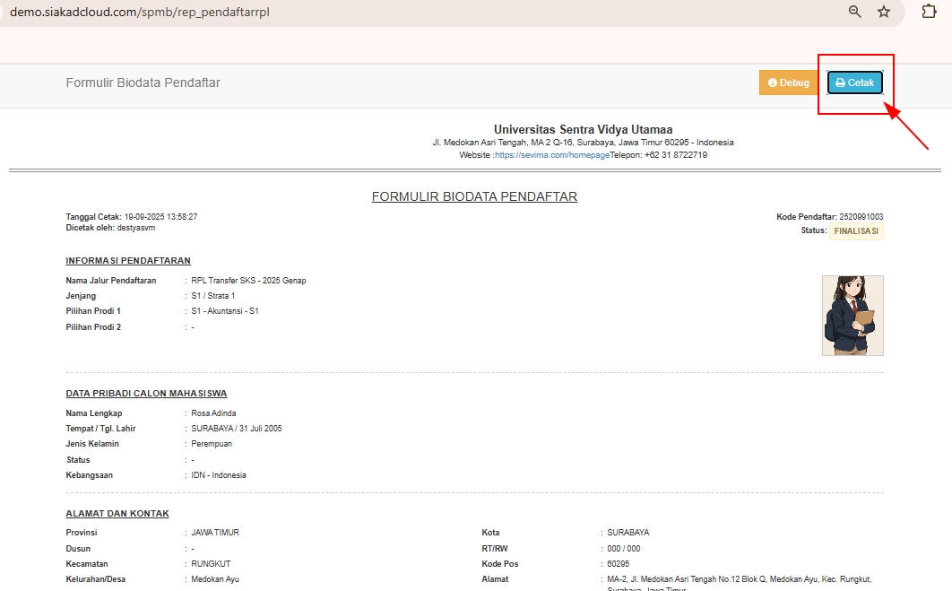Click the S1 - Akuntansi - S1 program value
This screenshot has width=952, height=591.
225,311
